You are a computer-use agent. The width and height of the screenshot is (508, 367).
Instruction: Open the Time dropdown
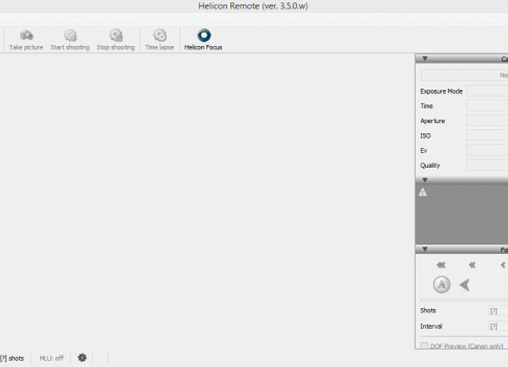coord(487,106)
